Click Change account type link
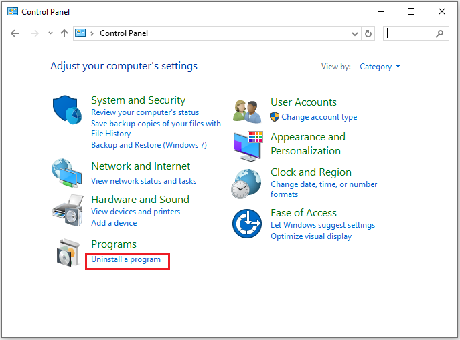Viewport: 460px width, 340px height. pos(319,117)
